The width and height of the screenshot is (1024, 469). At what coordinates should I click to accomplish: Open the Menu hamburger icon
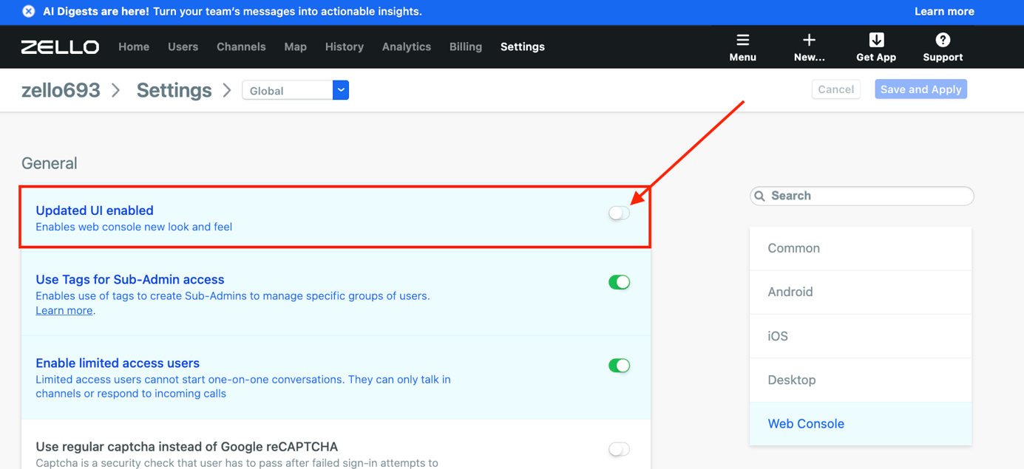[x=742, y=40]
